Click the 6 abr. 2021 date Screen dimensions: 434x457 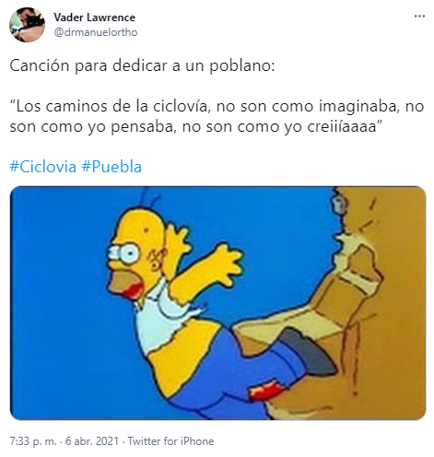[92, 441]
